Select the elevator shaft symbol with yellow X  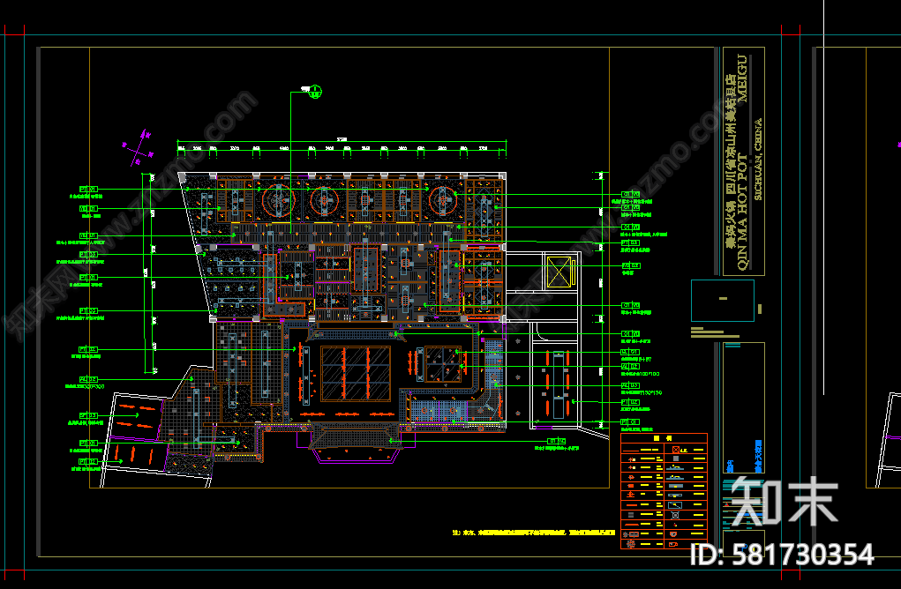(x=559, y=272)
